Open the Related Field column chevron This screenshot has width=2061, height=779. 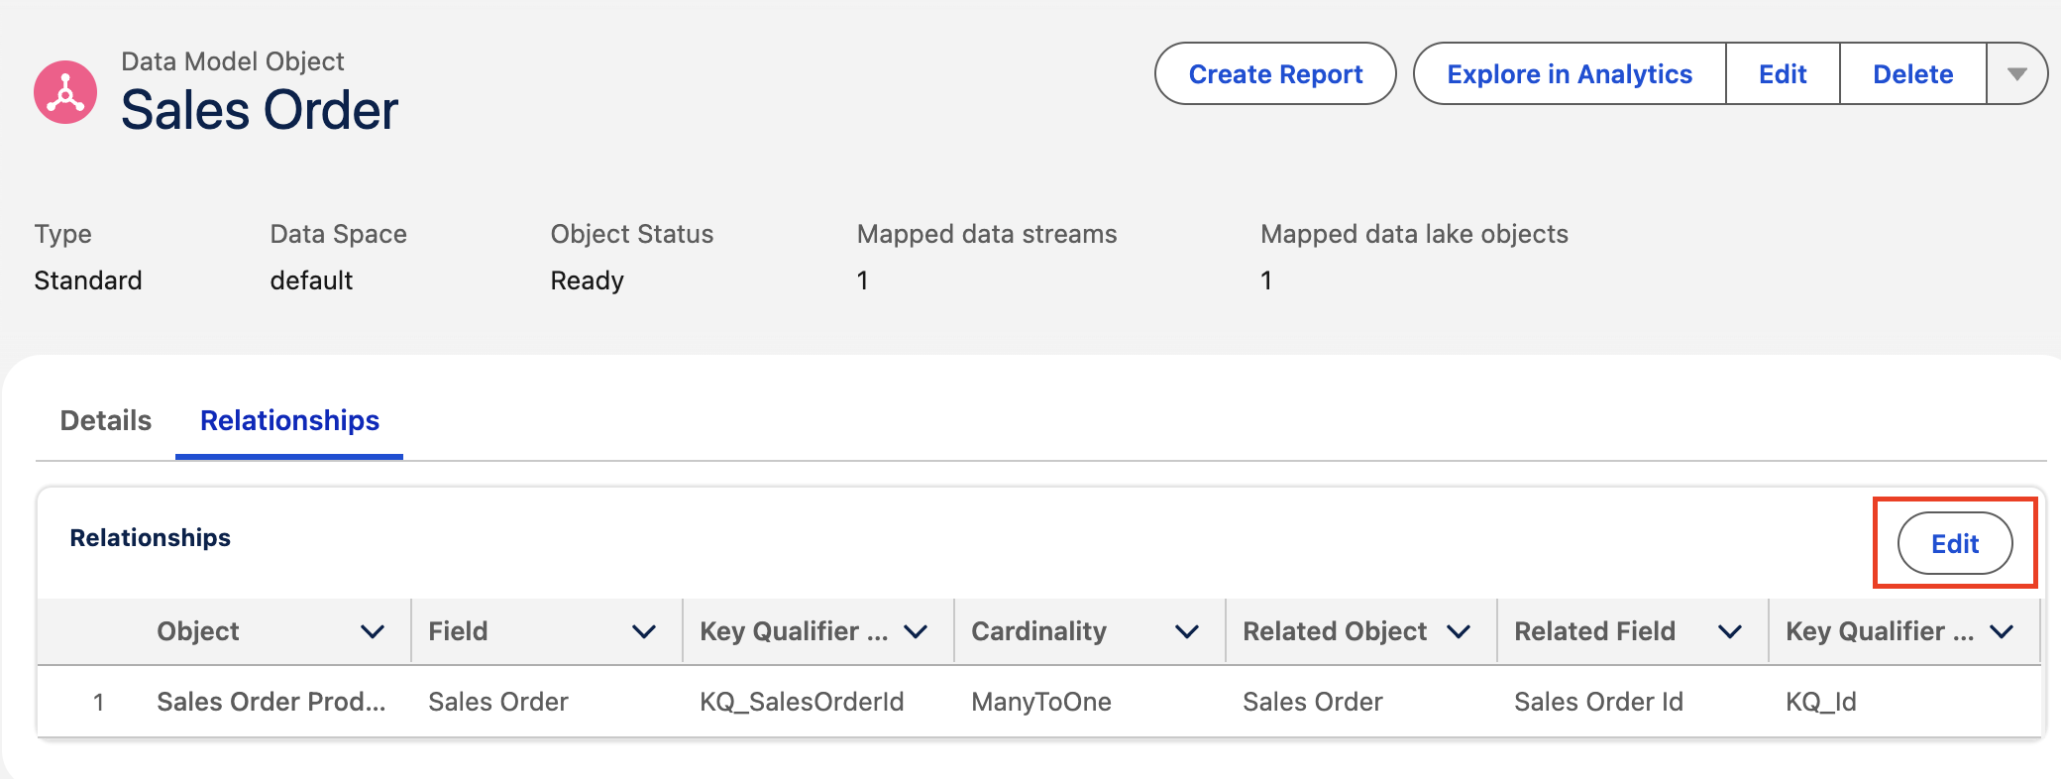[1730, 631]
